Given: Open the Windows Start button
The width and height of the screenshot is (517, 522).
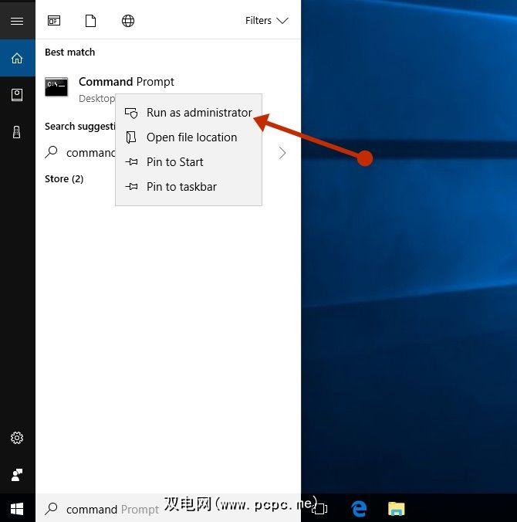Looking at the screenshot, I should tap(17, 509).
